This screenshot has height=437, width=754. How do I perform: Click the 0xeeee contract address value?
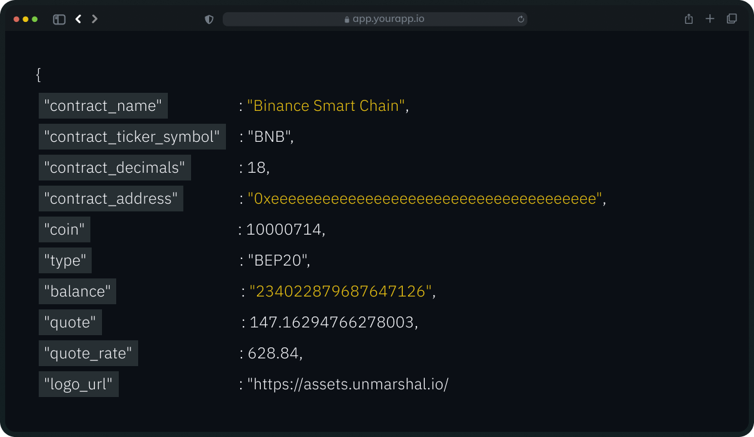pyautogui.click(x=425, y=199)
